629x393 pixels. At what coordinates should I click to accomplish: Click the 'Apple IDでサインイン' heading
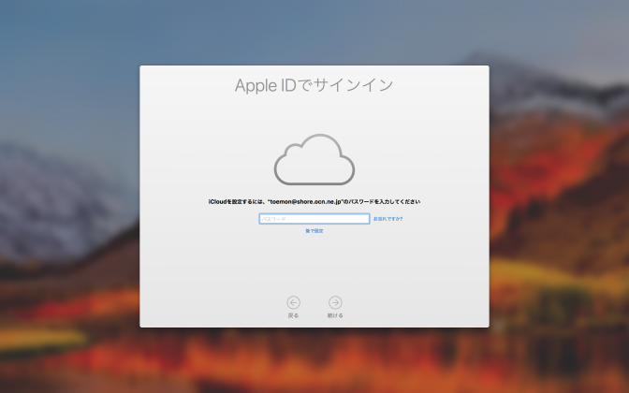(314, 85)
